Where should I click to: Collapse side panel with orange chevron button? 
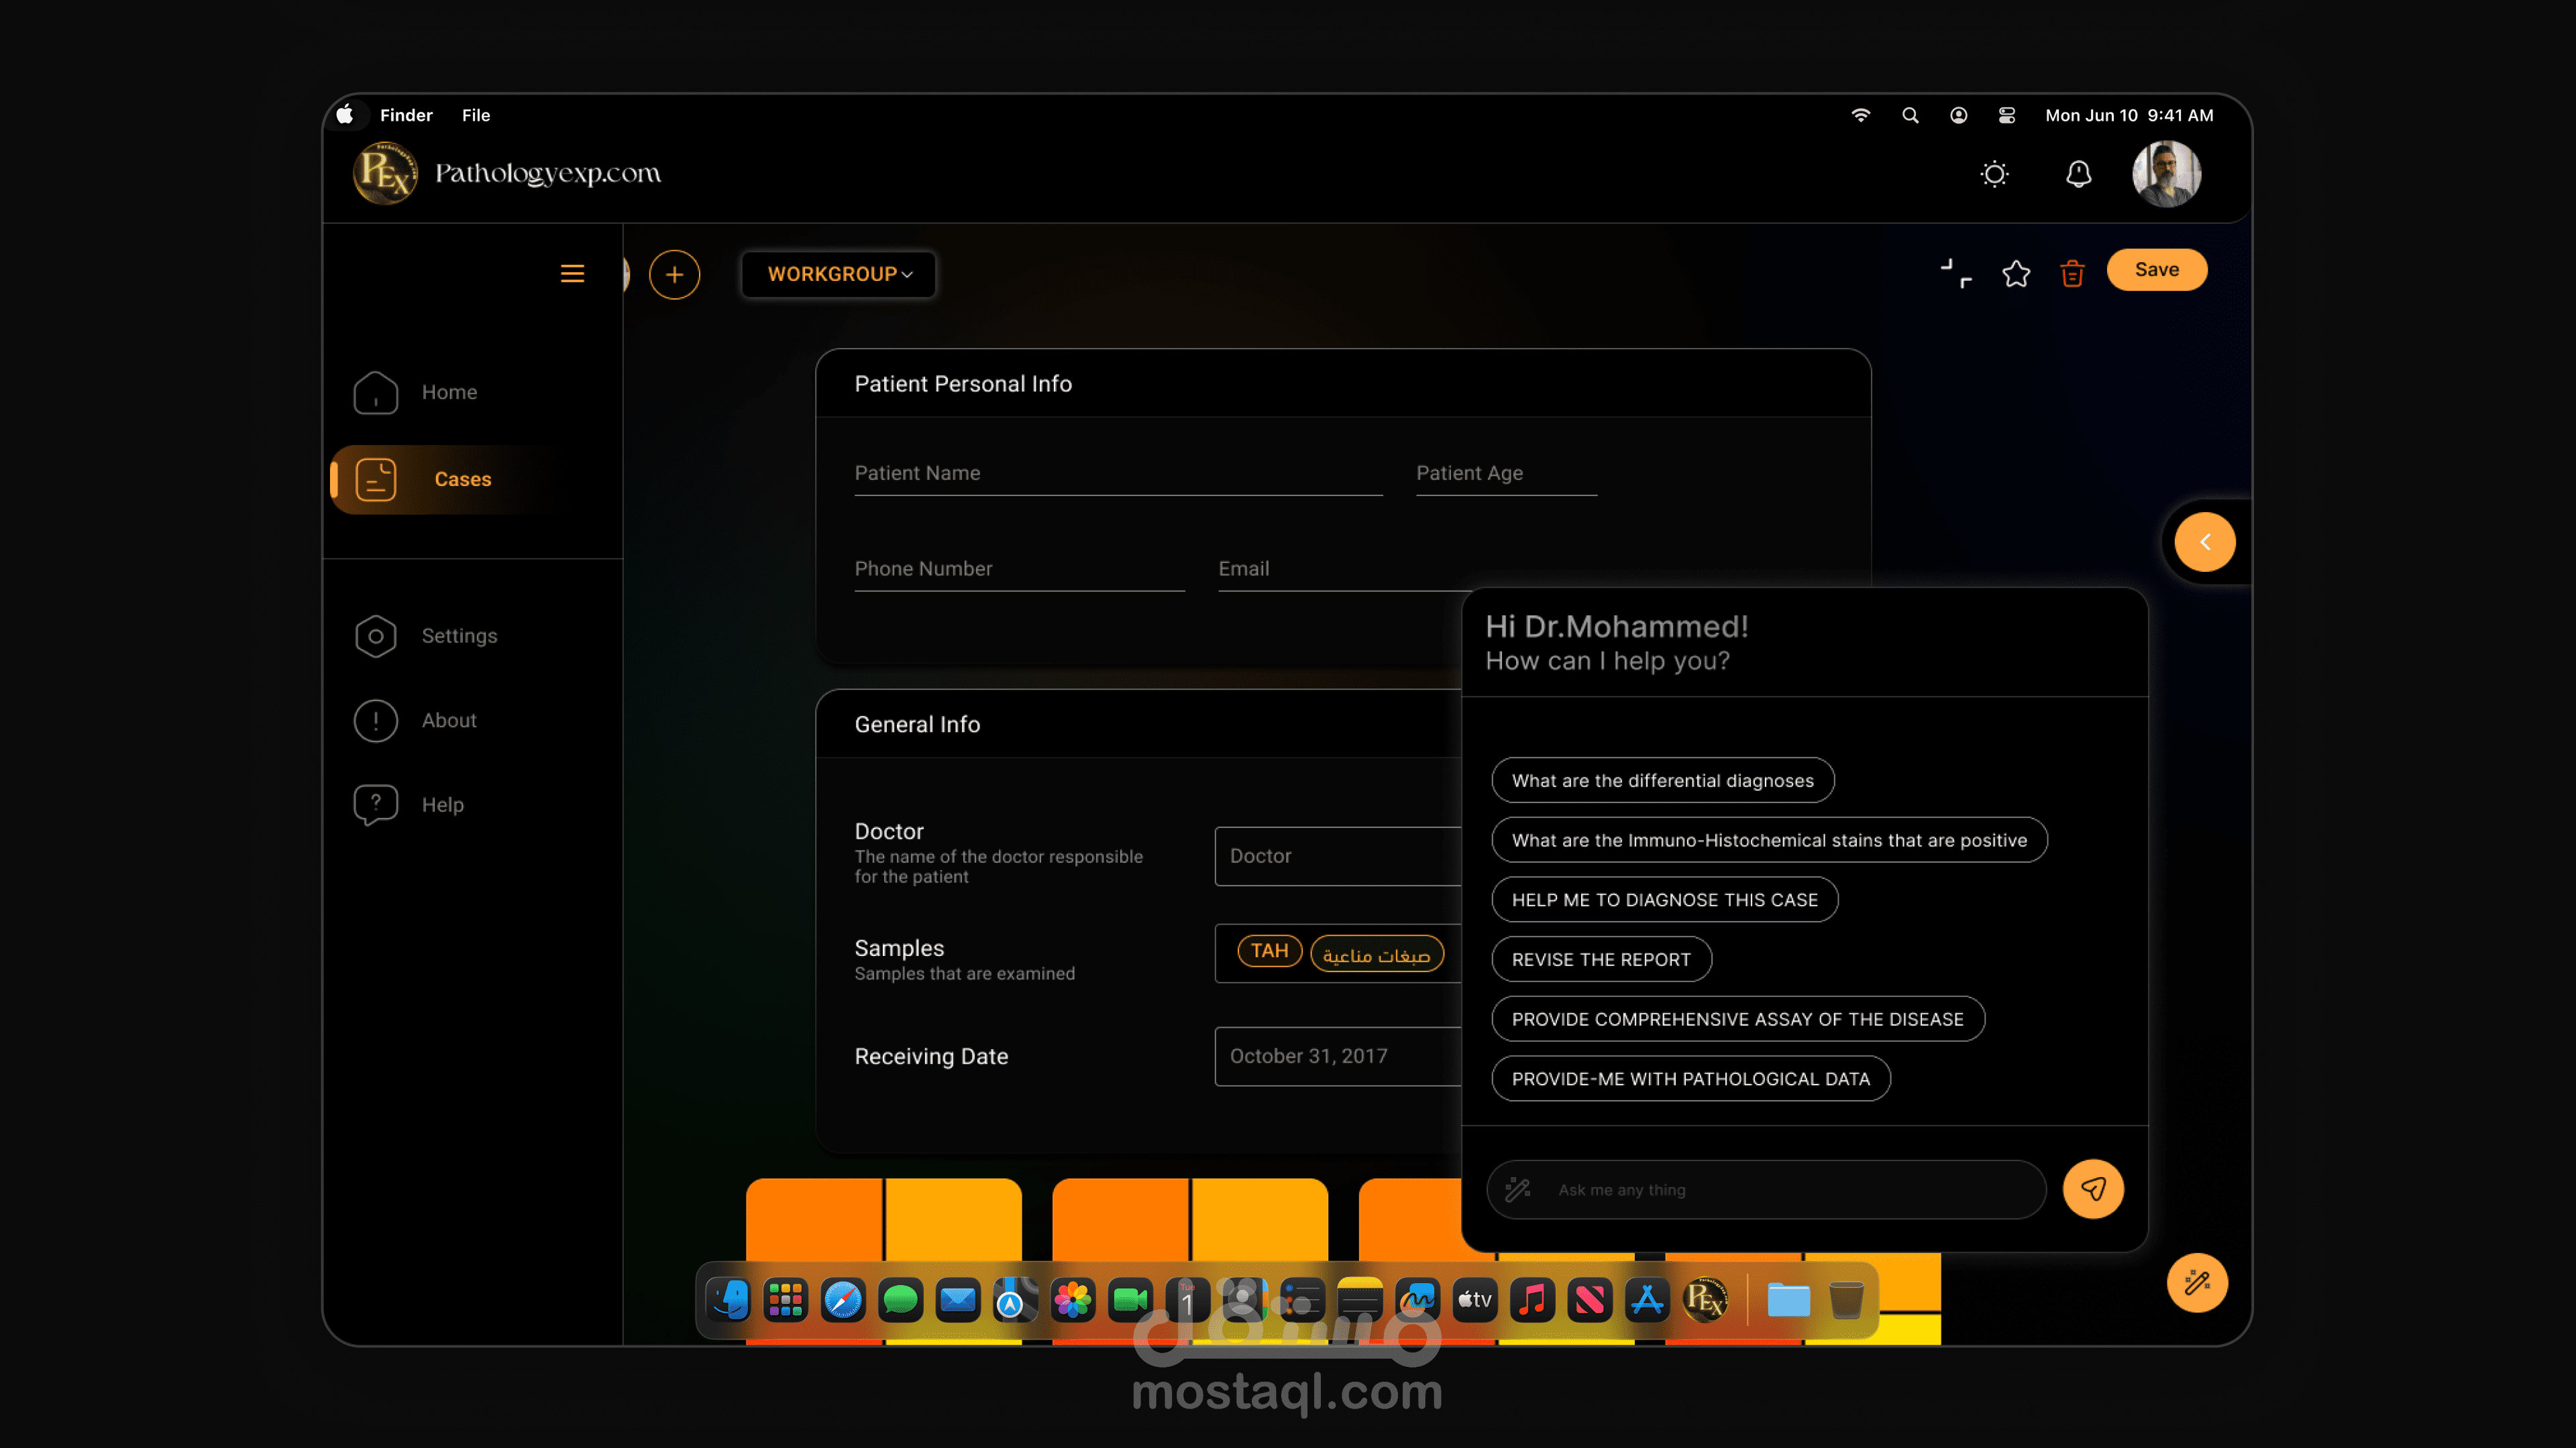pyautogui.click(x=2204, y=542)
